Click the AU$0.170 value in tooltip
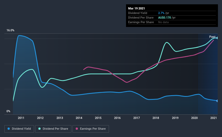The height and width of the screenshot is (137, 222). tap(165, 18)
